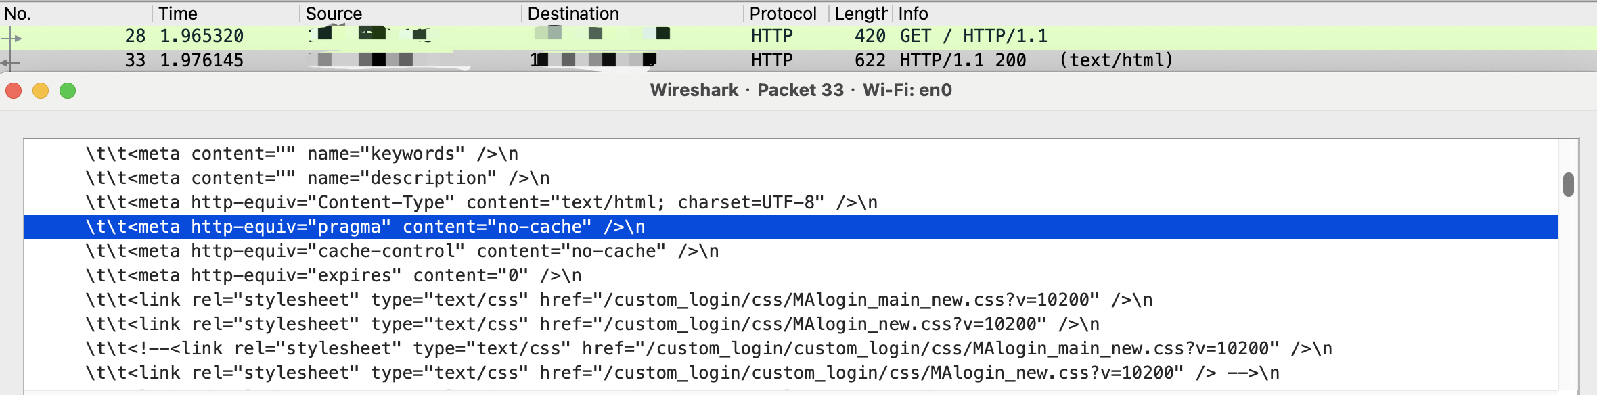Image resolution: width=1597 pixels, height=395 pixels.
Task: Click the Source column header
Action: point(334,14)
